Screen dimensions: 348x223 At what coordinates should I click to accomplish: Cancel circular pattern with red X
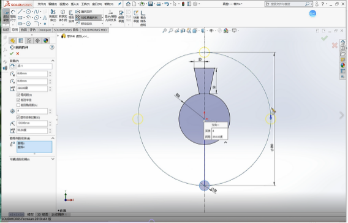pyautogui.click(x=18, y=53)
